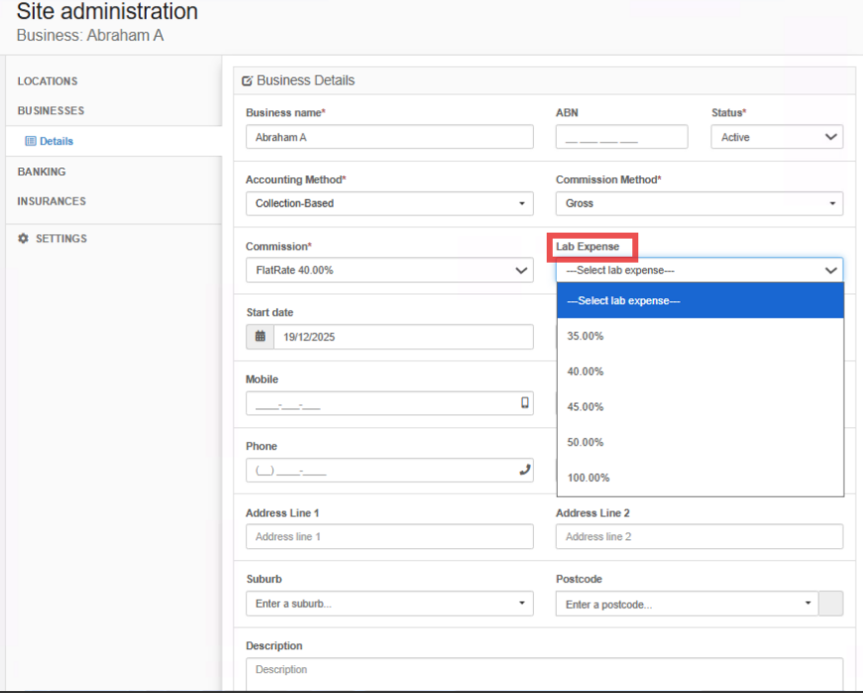
Task: Click the ABN input field
Action: (x=621, y=137)
